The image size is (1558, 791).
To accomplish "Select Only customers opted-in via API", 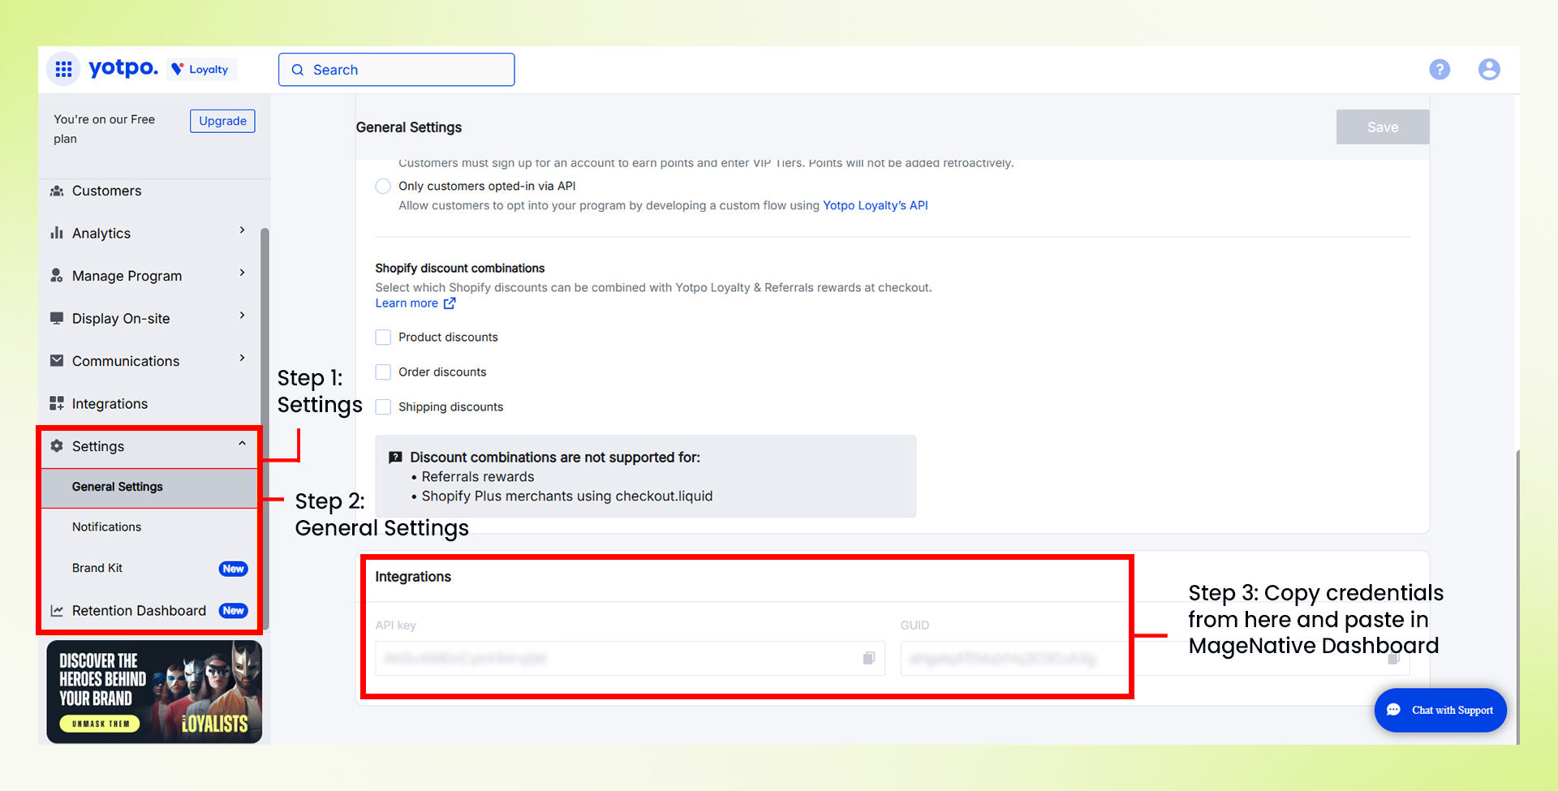I will [382, 186].
